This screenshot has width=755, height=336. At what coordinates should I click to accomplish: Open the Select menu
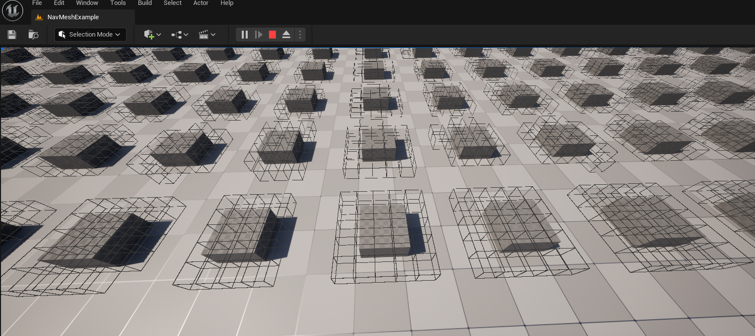coord(173,3)
